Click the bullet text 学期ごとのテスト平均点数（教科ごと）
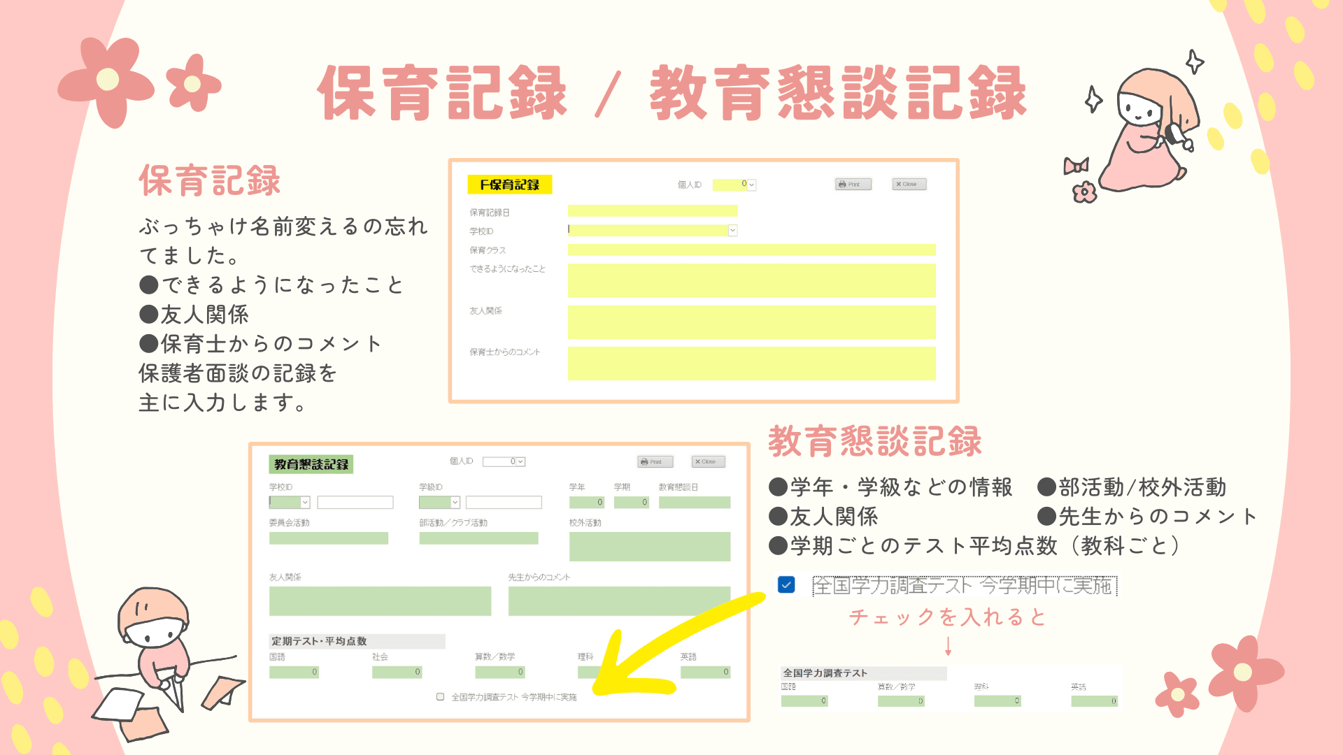Image resolution: width=1343 pixels, height=755 pixels. point(974,546)
